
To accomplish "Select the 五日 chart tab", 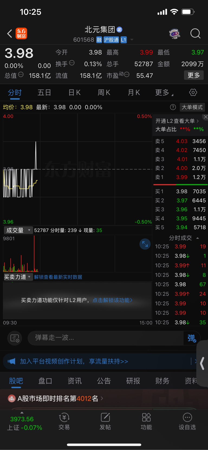I will [44, 93].
